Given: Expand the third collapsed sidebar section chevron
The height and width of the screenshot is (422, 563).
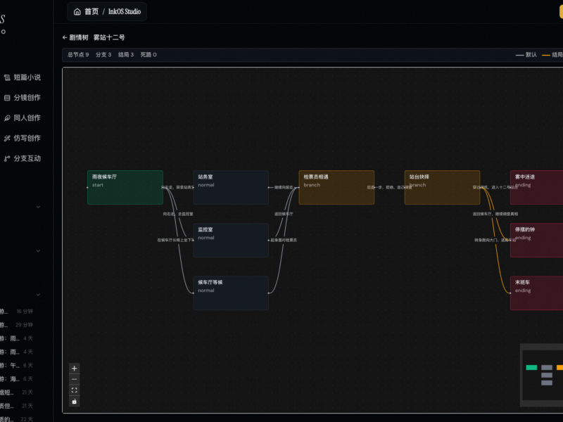Looking at the screenshot, I should tap(38, 295).
